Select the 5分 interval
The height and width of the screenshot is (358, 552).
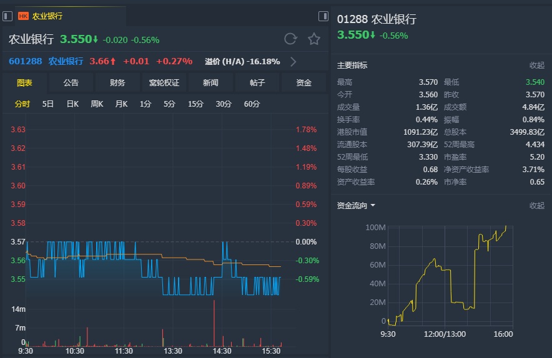pyautogui.click(x=169, y=104)
